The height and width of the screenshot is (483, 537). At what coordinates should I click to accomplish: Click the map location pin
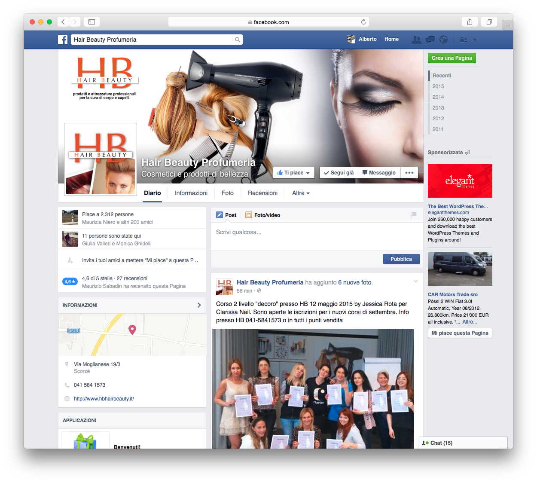tap(132, 330)
